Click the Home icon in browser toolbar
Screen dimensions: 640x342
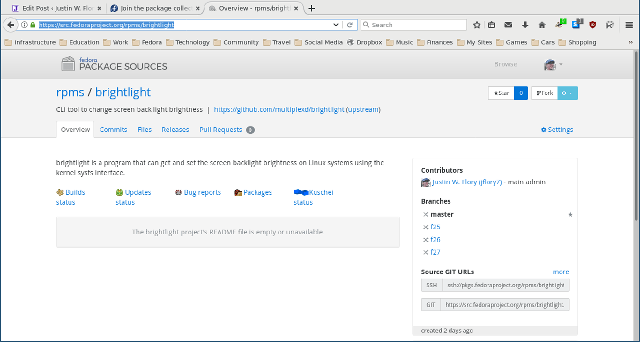click(x=542, y=25)
